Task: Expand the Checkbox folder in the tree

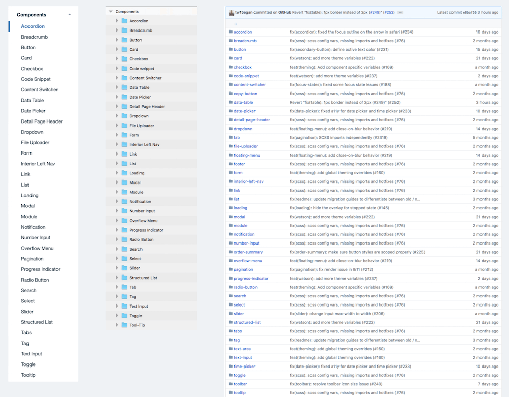Action: point(117,58)
